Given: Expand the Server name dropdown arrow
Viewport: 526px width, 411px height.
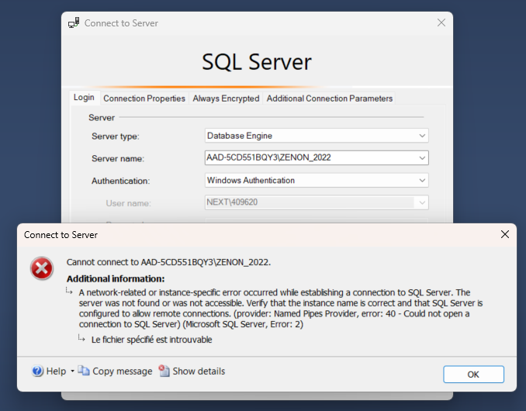Looking at the screenshot, I should 422,158.
